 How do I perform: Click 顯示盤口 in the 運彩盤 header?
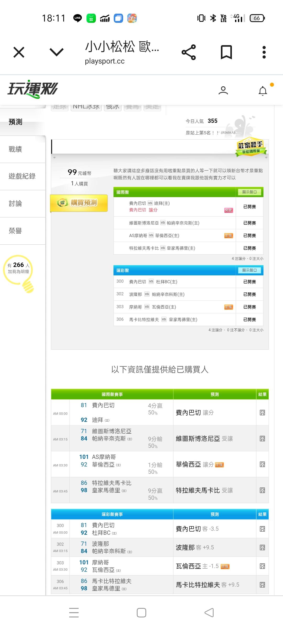click(249, 270)
